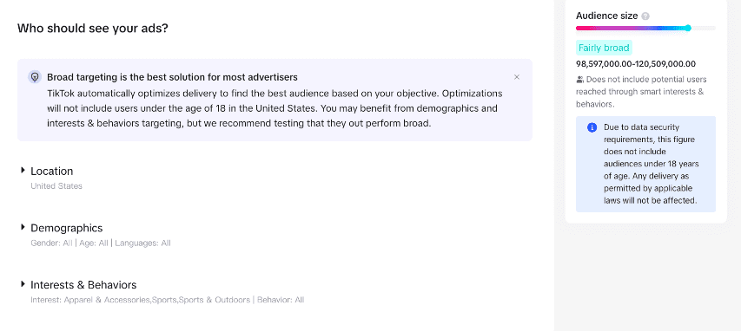Image resolution: width=741 pixels, height=331 pixels.
Task: Expand the Interests & Behaviors arrow
Action: 23,284
